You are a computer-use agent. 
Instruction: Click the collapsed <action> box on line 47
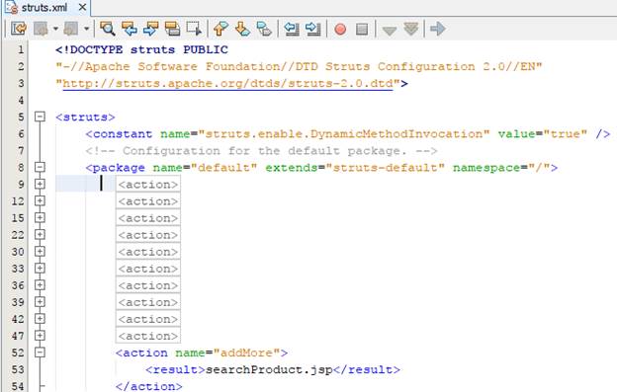[x=148, y=336]
